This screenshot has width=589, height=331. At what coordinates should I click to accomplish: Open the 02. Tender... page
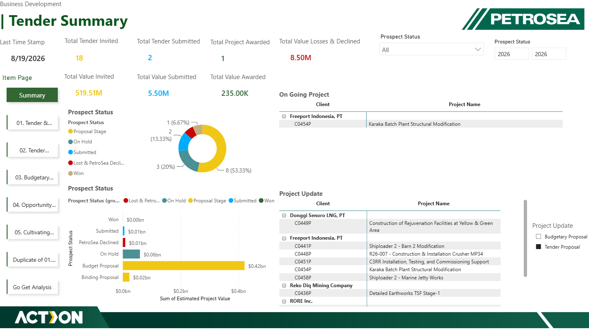[32, 150]
